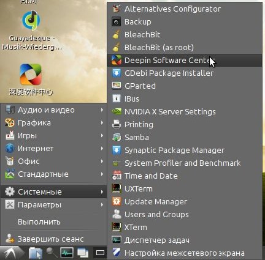This screenshot has width=265, height=260.
Task: Click the Настройка межсетевого экрана shield icon
Action: pyautogui.click(x=117, y=253)
